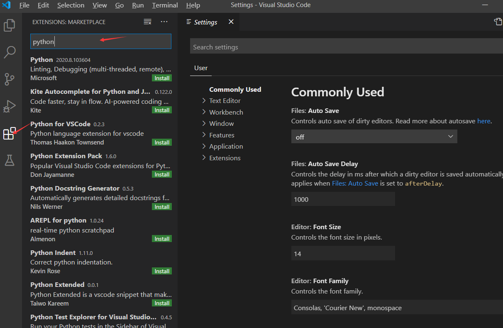Select publisher name Don Jayamanne
Screen dimensions: 503x328
tap(52, 175)
